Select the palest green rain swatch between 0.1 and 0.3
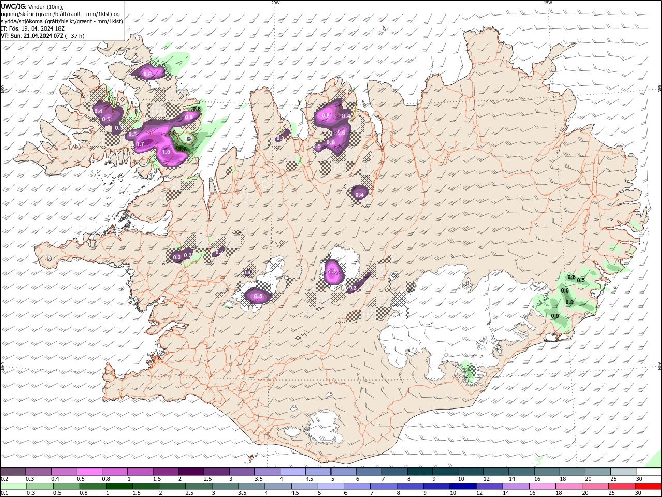662x497 pixels. tap(13, 486)
